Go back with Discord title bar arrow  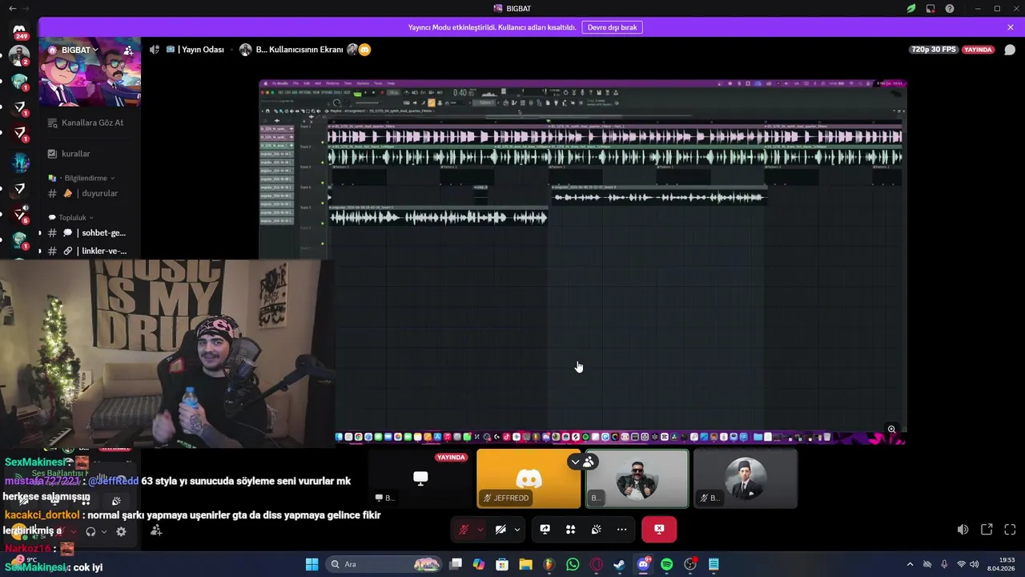point(12,8)
